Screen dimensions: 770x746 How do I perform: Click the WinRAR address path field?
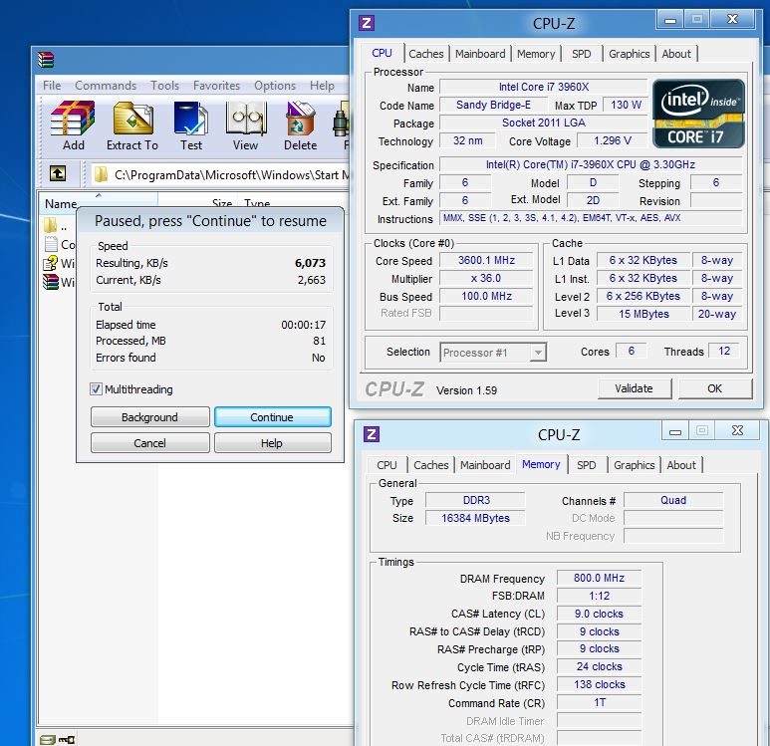(x=229, y=174)
